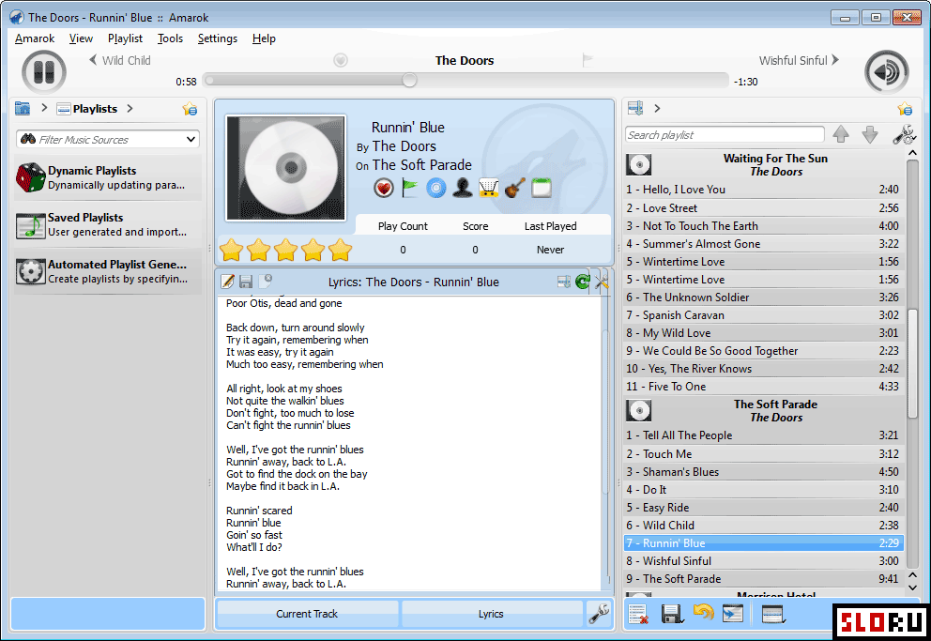
Task: Switch to the Lyrics applet tab
Action: pos(491,614)
